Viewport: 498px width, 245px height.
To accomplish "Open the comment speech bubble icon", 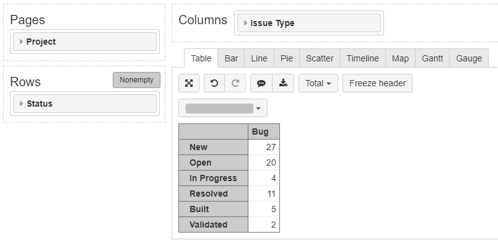I will click(261, 83).
